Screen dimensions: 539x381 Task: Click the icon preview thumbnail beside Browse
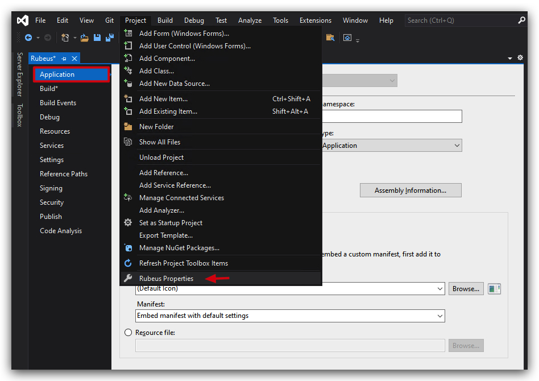coord(494,289)
